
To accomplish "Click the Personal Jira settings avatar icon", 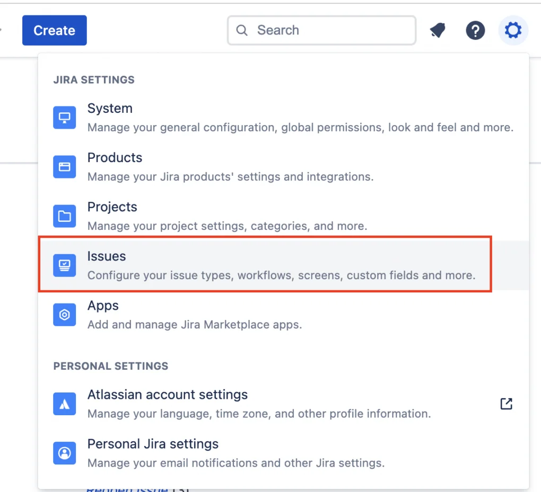I will pos(65,453).
